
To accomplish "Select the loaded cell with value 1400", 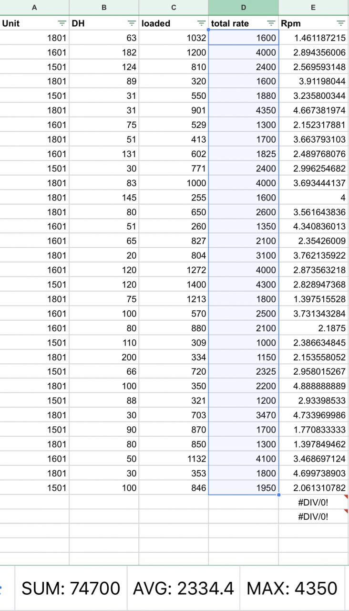I will coord(174,284).
